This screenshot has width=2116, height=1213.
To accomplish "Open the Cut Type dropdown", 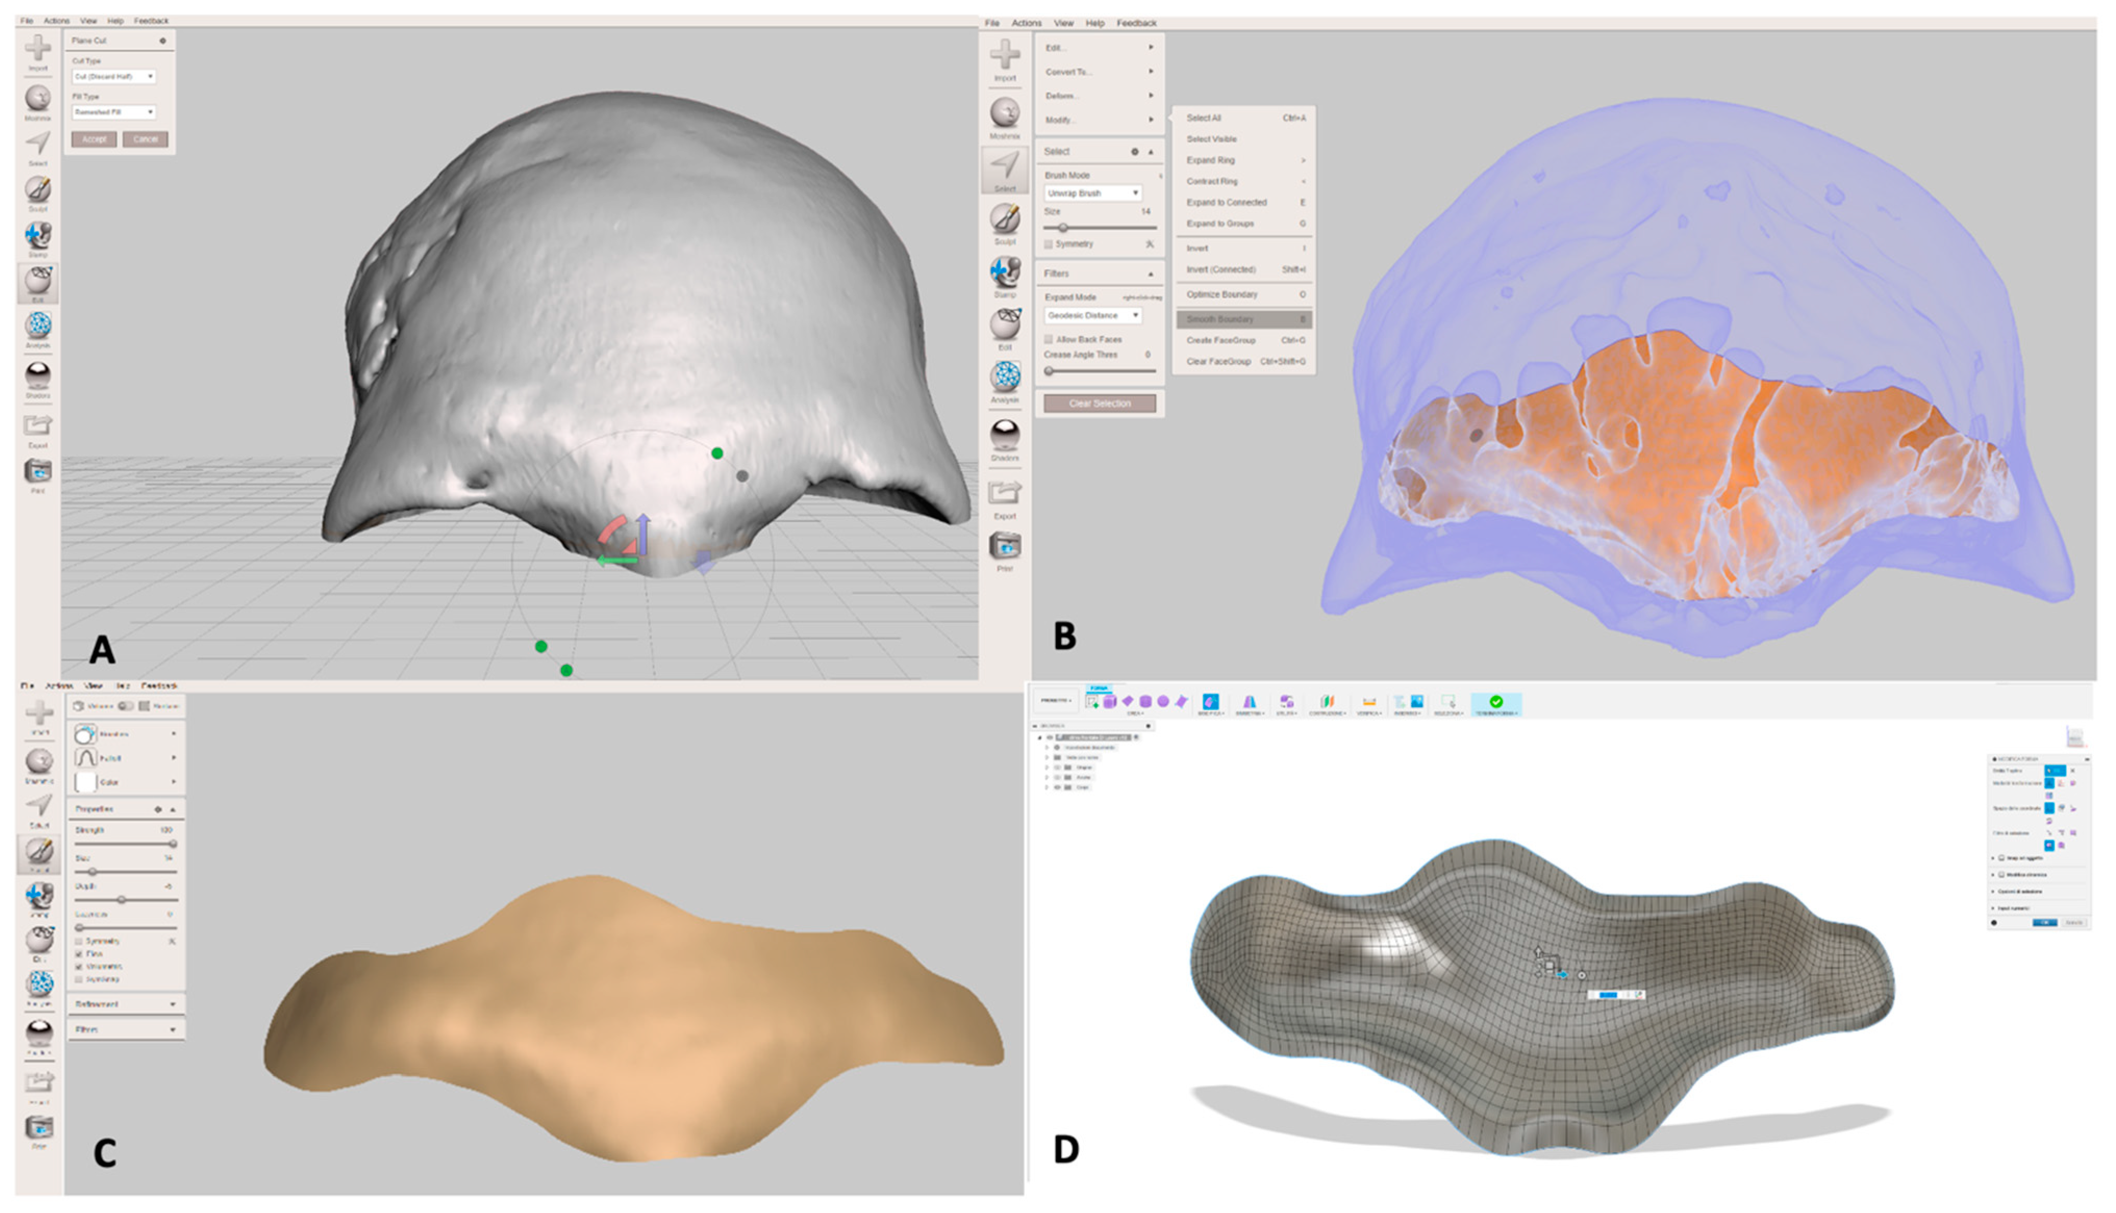I will 114,77.
